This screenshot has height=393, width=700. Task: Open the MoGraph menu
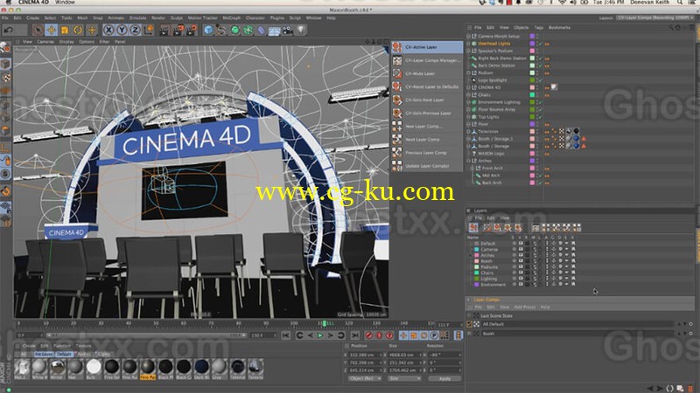click(231, 17)
